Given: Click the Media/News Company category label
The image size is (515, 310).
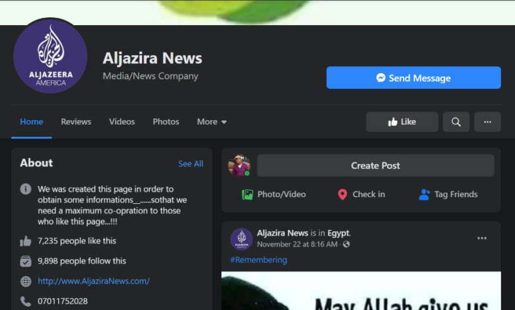Looking at the screenshot, I should (x=151, y=76).
